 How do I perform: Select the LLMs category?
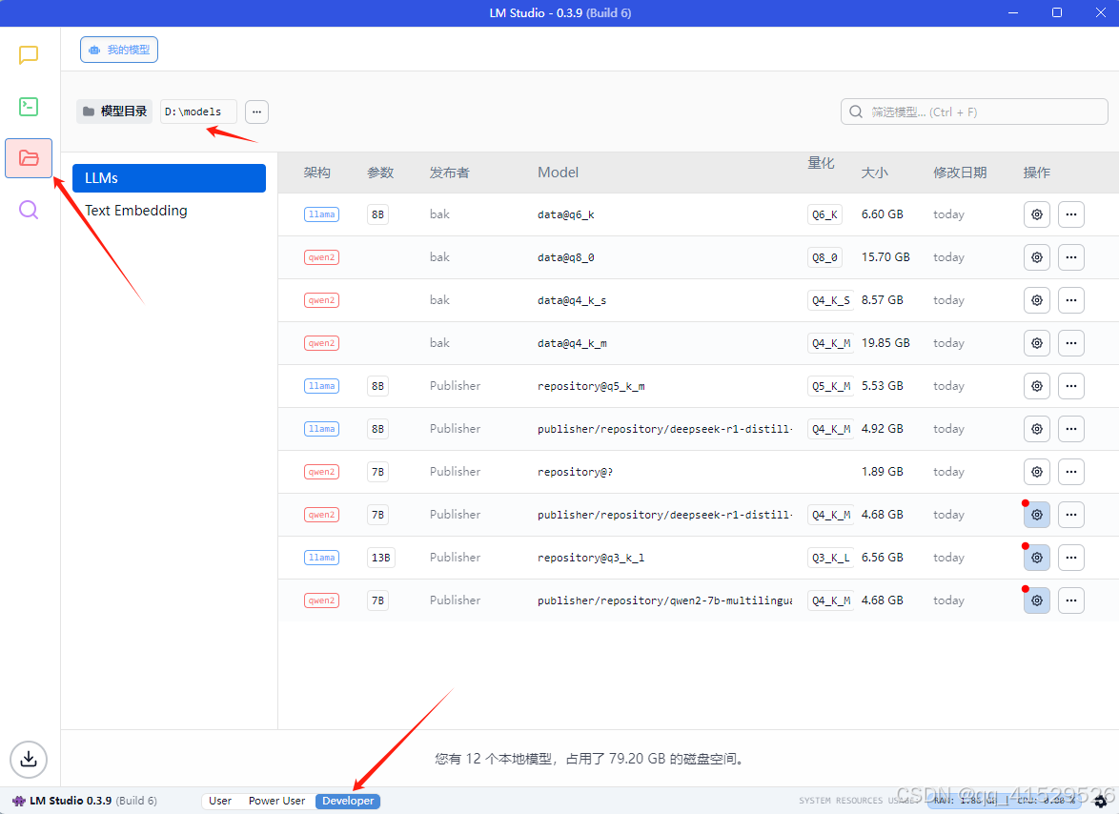(x=169, y=178)
